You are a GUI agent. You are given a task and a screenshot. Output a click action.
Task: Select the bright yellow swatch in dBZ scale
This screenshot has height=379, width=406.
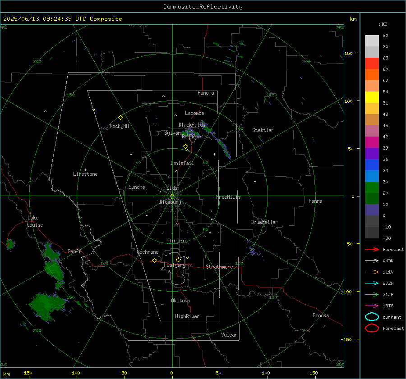372,97
